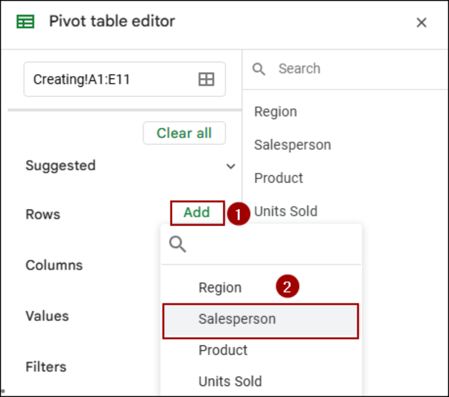Image resolution: width=449 pixels, height=397 pixels.
Task: Click the Clear all button
Action: tap(184, 133)
